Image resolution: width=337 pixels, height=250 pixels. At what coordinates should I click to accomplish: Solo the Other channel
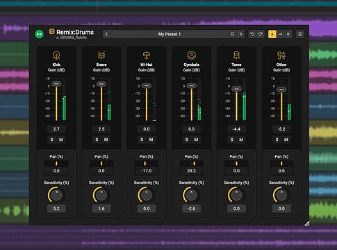(277, 140)
